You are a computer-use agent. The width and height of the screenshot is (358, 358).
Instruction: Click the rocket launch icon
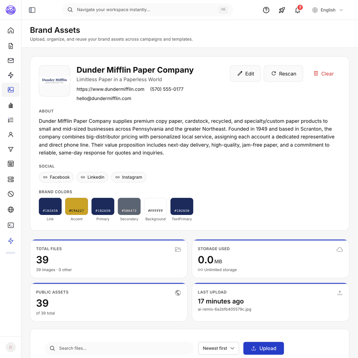tap(282, 10)
